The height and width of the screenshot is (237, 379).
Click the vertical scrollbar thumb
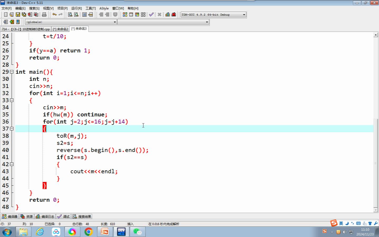click(376, 163)
